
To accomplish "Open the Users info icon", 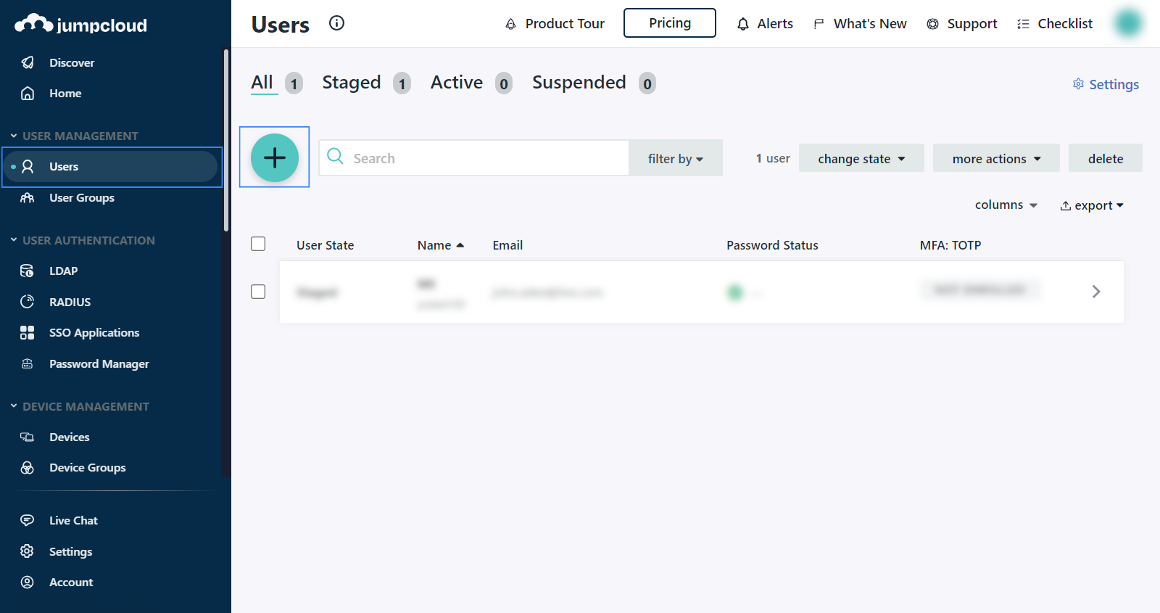I will (x=336, y=23).
